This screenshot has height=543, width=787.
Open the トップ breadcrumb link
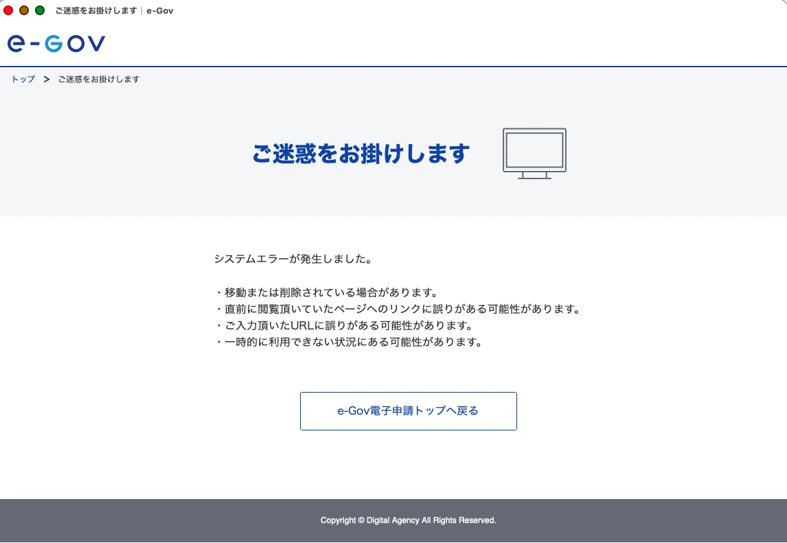pyautogui.click(x=23, y=80)
